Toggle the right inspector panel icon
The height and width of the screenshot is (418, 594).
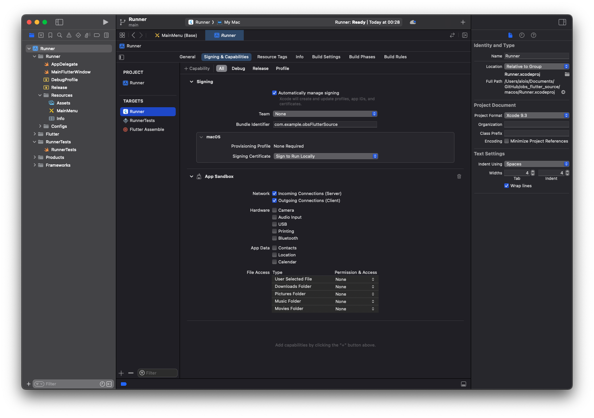562,22
